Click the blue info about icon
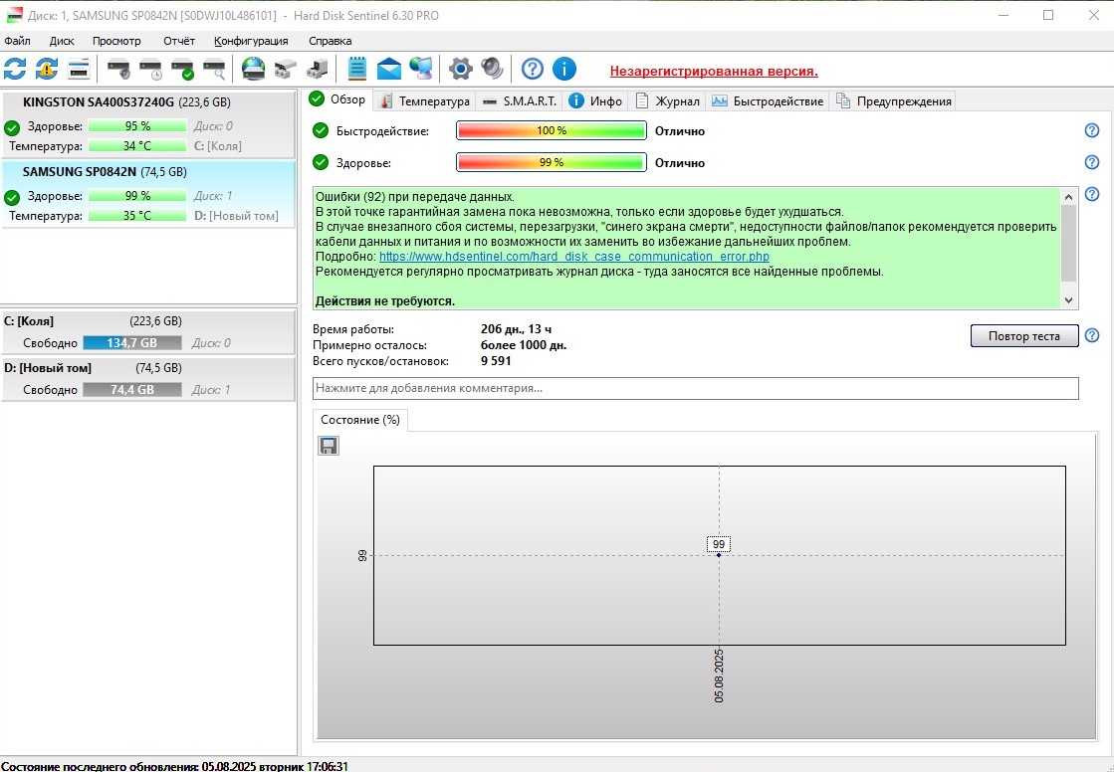Image resolution: width=1114 pixels, height=772 pixels. pyautogui.click(x=564, y=69)
